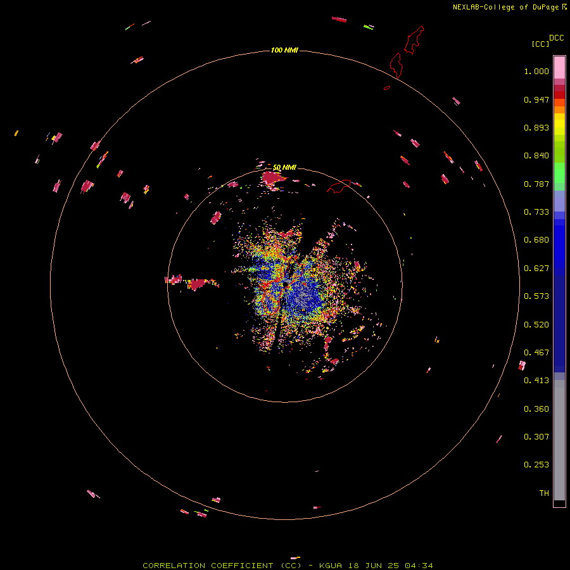
Task: Click the 0.893 legend value
Action: pos(536,127)
